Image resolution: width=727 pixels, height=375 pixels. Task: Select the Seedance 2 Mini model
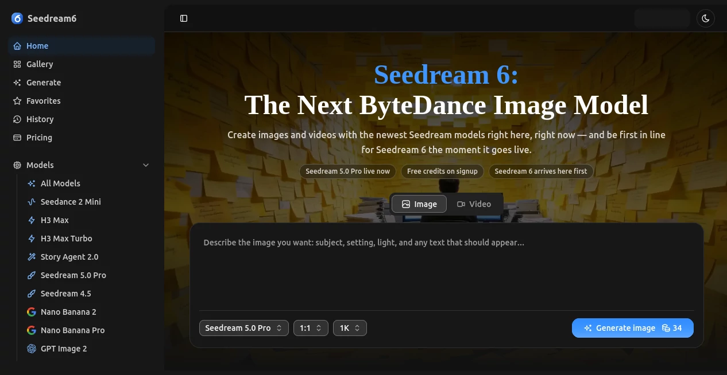[x=89, y=202]
